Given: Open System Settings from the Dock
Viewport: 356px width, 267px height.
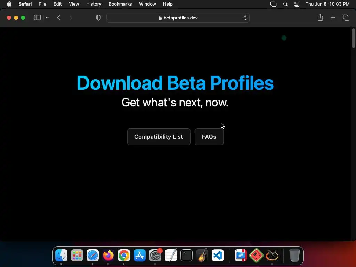Looking at the screenshot, I should pyautogui.click(x=155, y=256).
